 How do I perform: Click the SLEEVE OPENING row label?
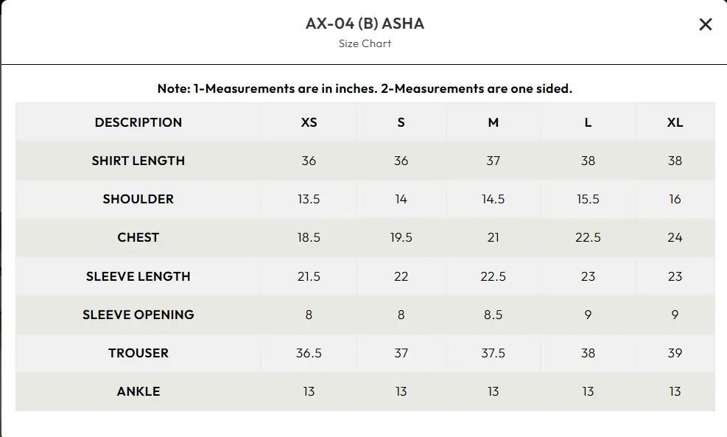click(x=138, y=315)
